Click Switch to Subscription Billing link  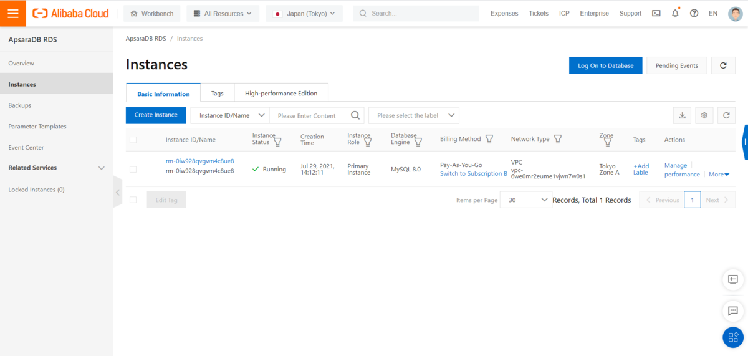point(474,173)
